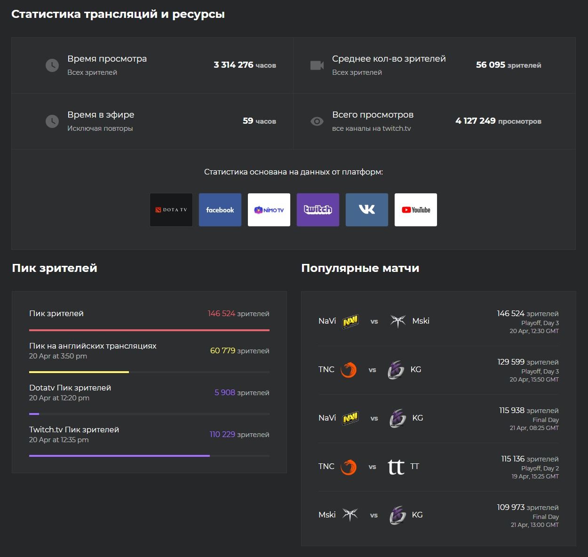Click the clock icon beside Время в эфире
This screenshot has width=588, height=557.
tap(52, 121)
